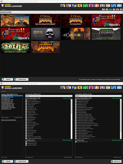
Task: Click inside the Notas personalizadas text box
Action: click(x=12, y=139)
